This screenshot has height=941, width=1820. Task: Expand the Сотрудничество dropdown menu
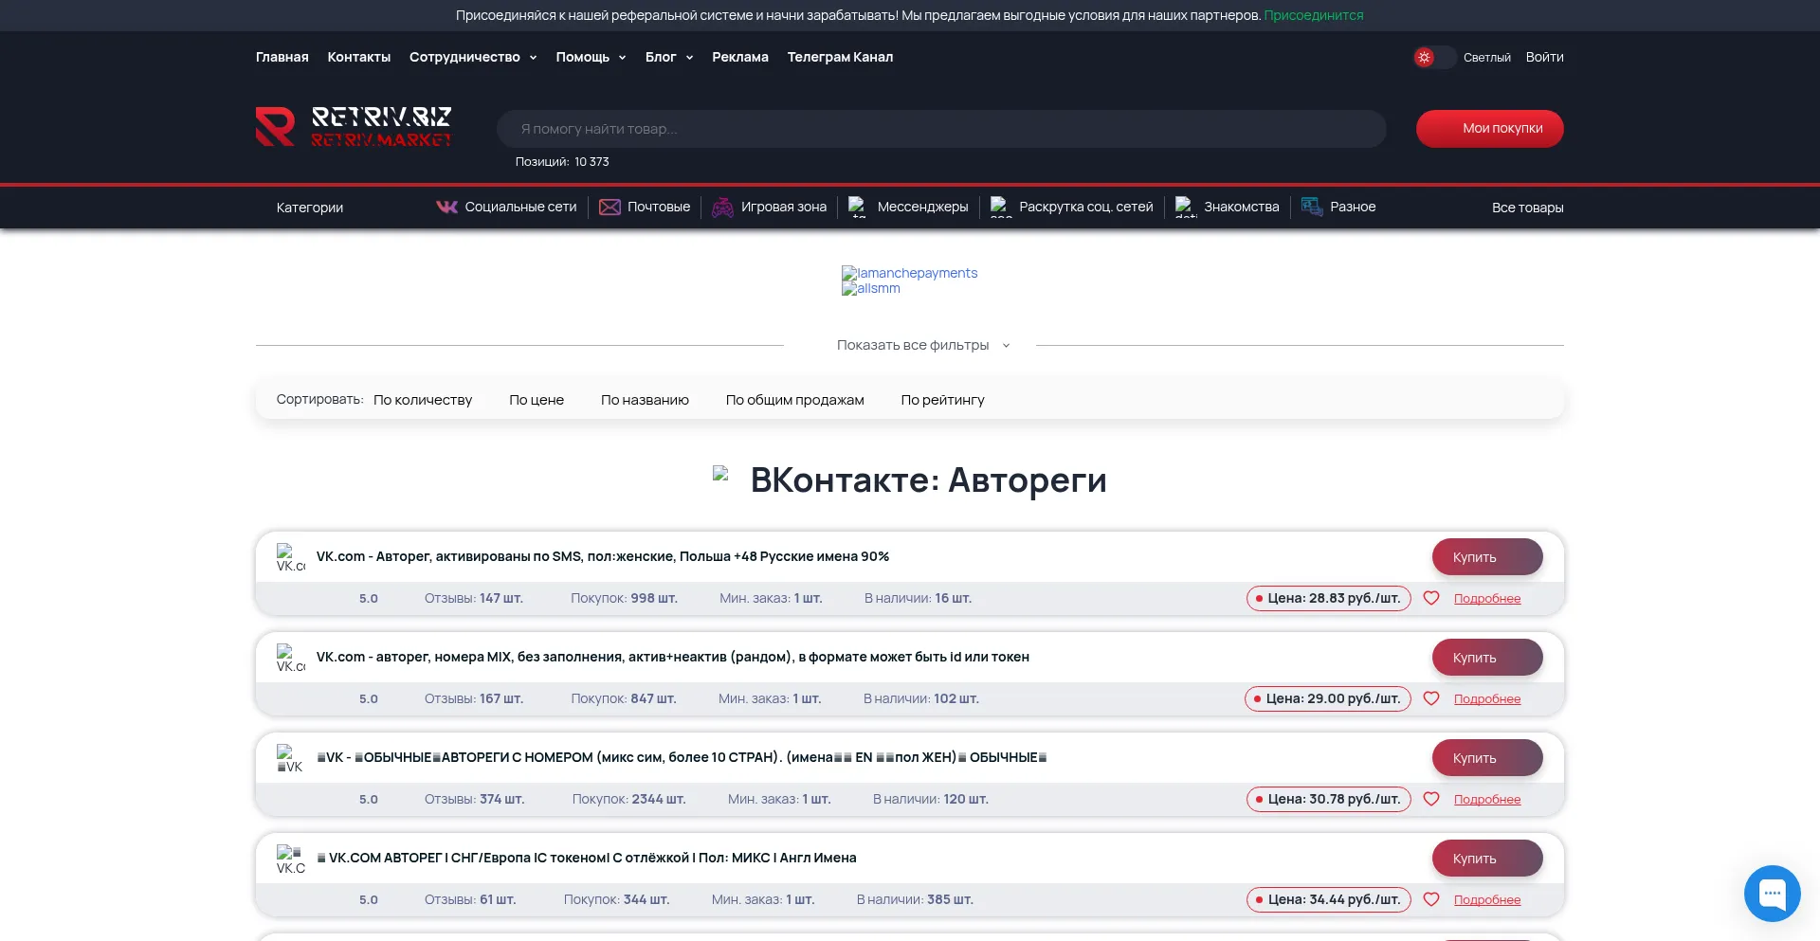click(473, 57)
